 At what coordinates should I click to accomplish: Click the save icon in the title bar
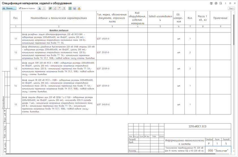point(211,3)
